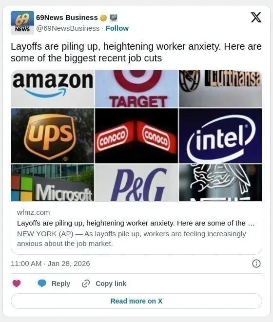Click the Microsoft logo image tile
The height and width of the screenshot is (322, 273).
[x=53, y=183]
